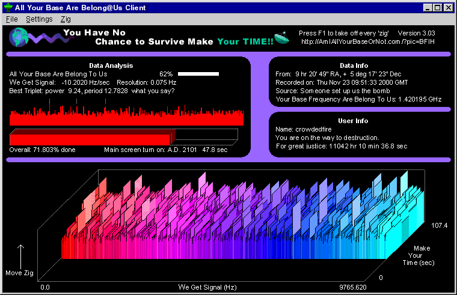Click the green app icon in title bar
The height and width of the screenshot is (295, 457).
[8, 8]
